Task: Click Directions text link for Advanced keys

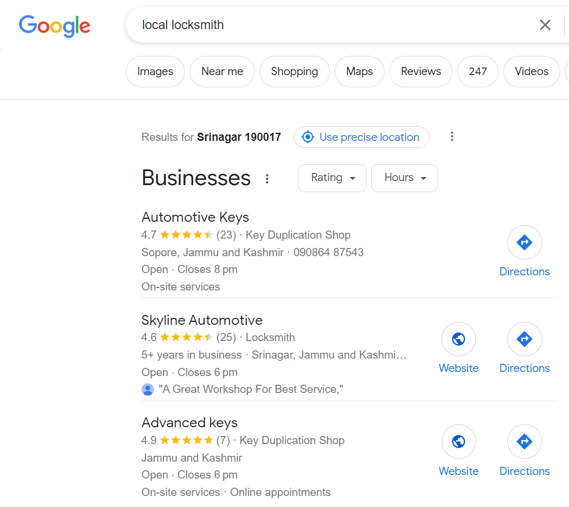Action: click(525, 471)
